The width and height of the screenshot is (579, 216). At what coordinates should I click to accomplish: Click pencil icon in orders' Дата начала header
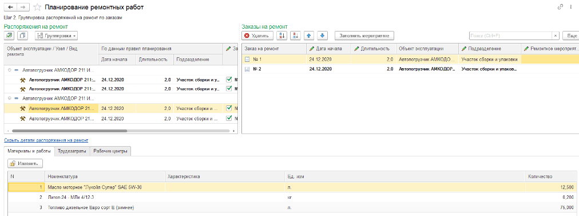pos(312,49)
